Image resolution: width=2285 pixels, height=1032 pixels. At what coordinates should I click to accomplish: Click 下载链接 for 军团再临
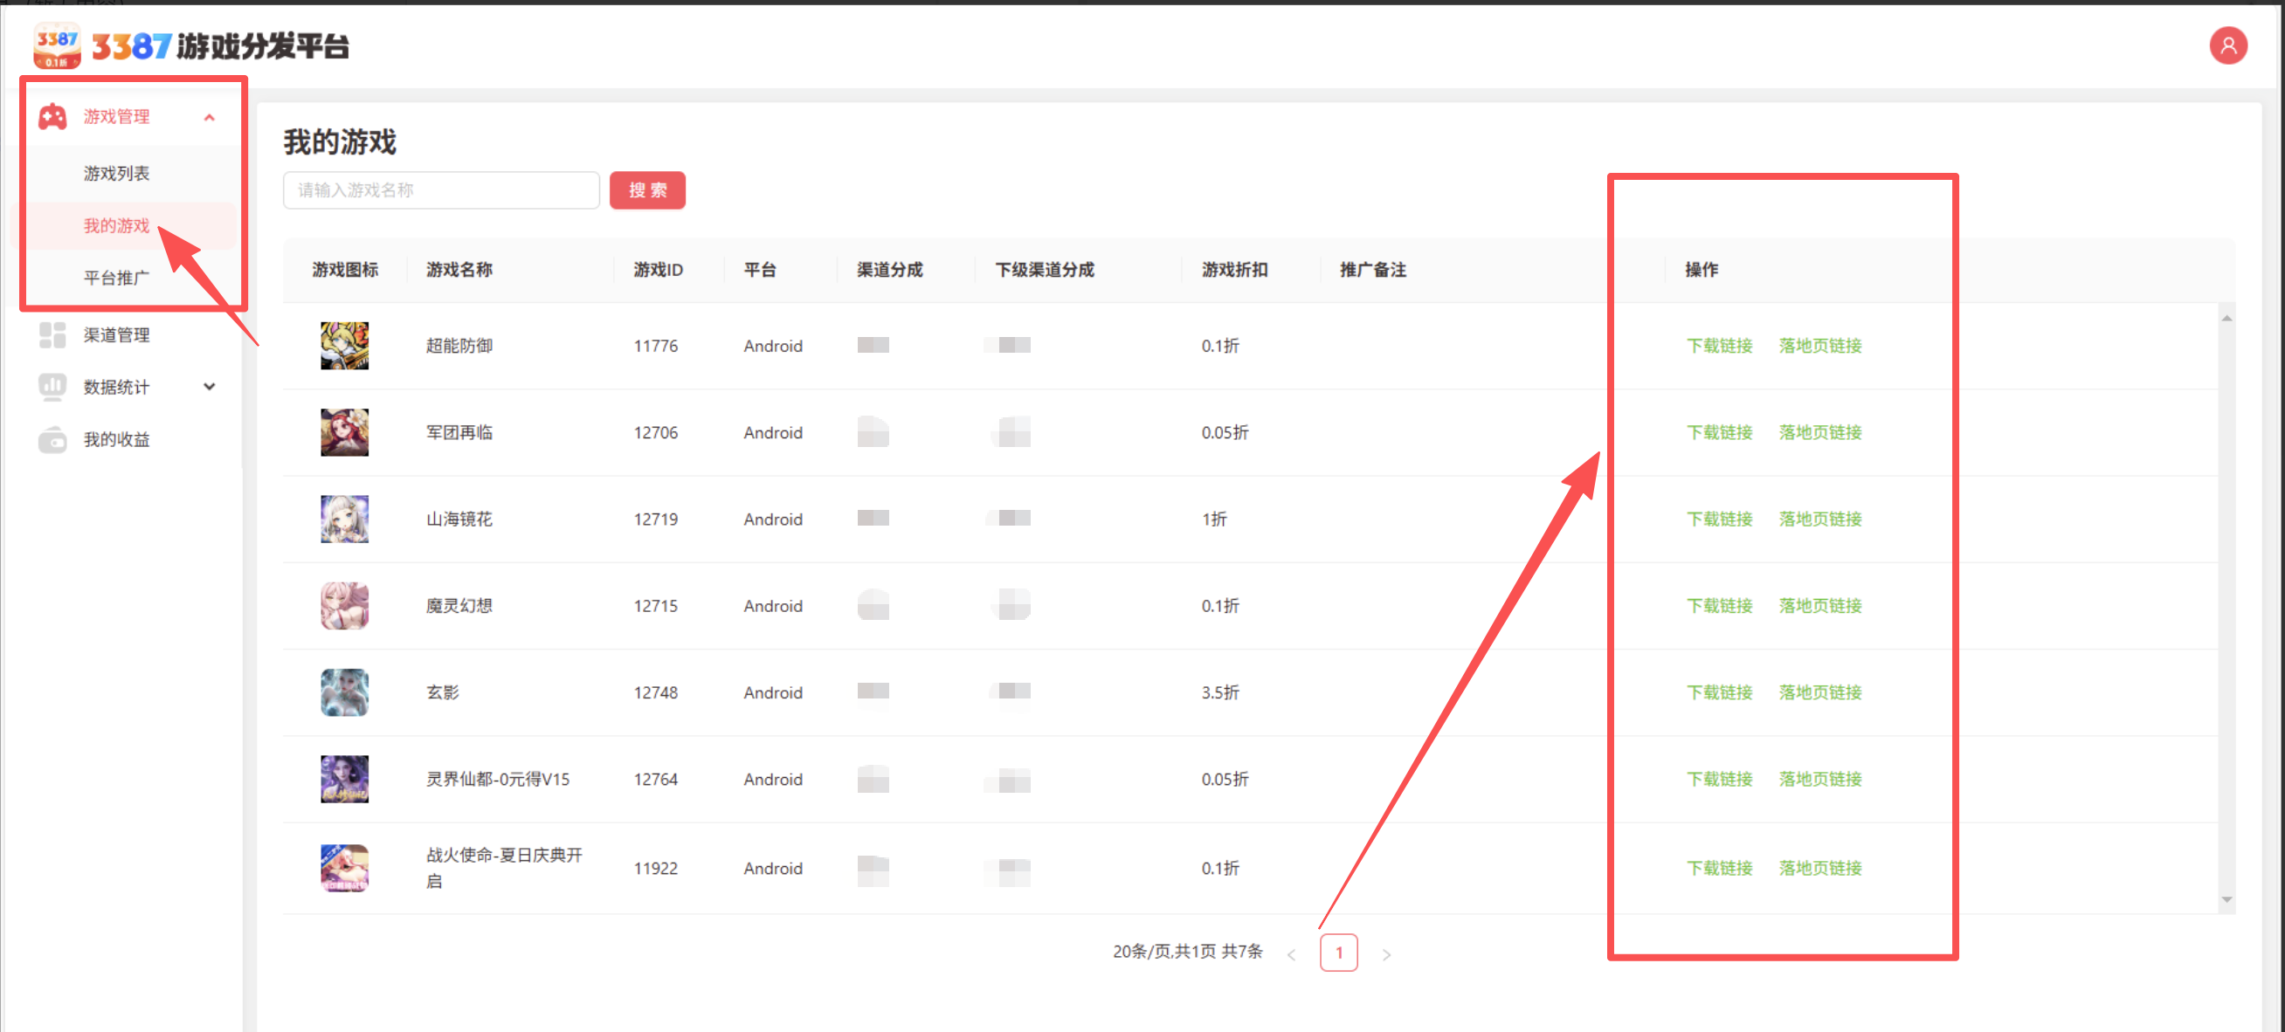tap(1718, 433)
